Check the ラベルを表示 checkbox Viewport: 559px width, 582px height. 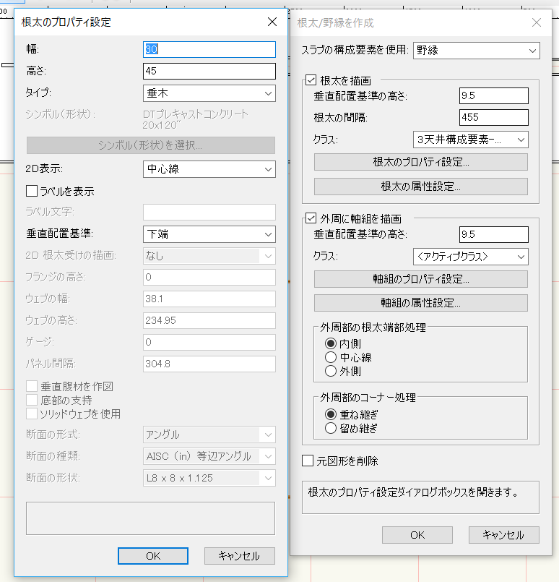pos(32,192)
